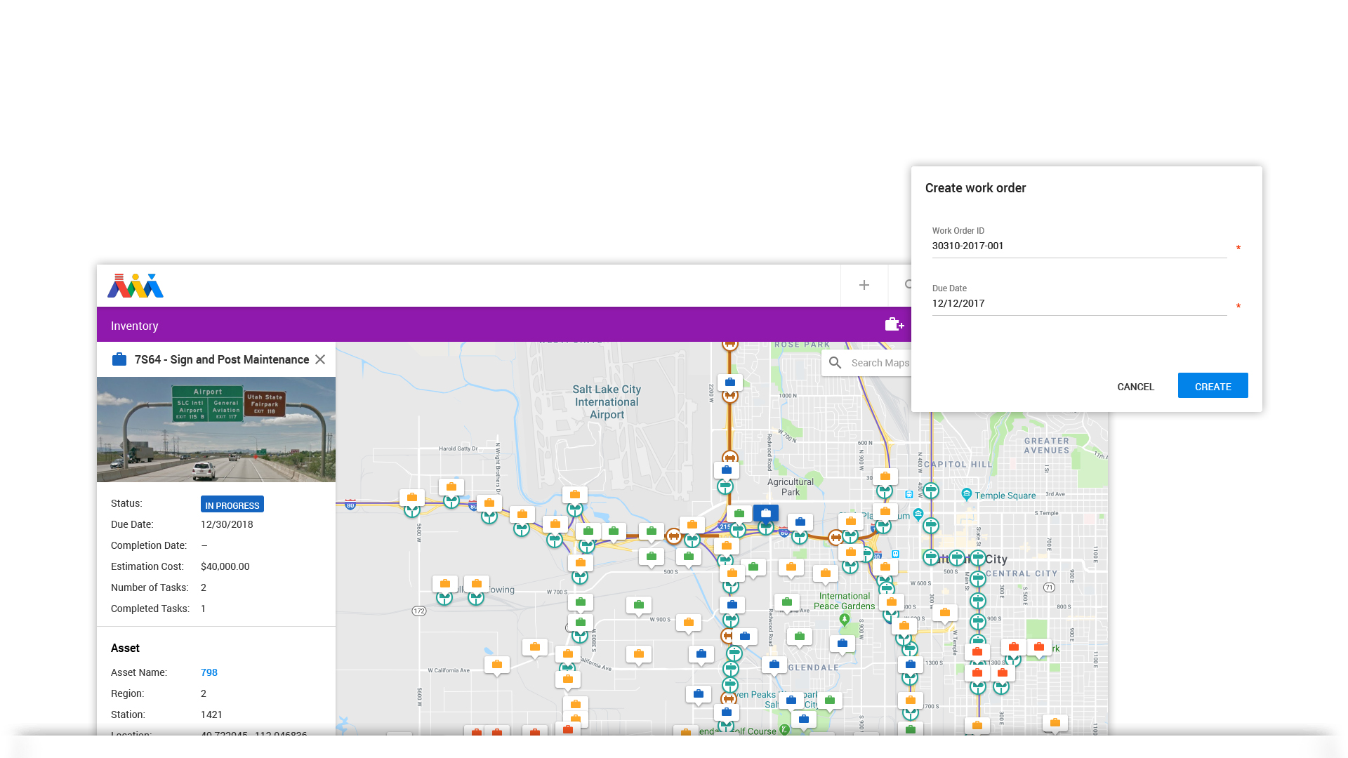Click the blue briefcase marker near Glendale label

click(774, 664)
